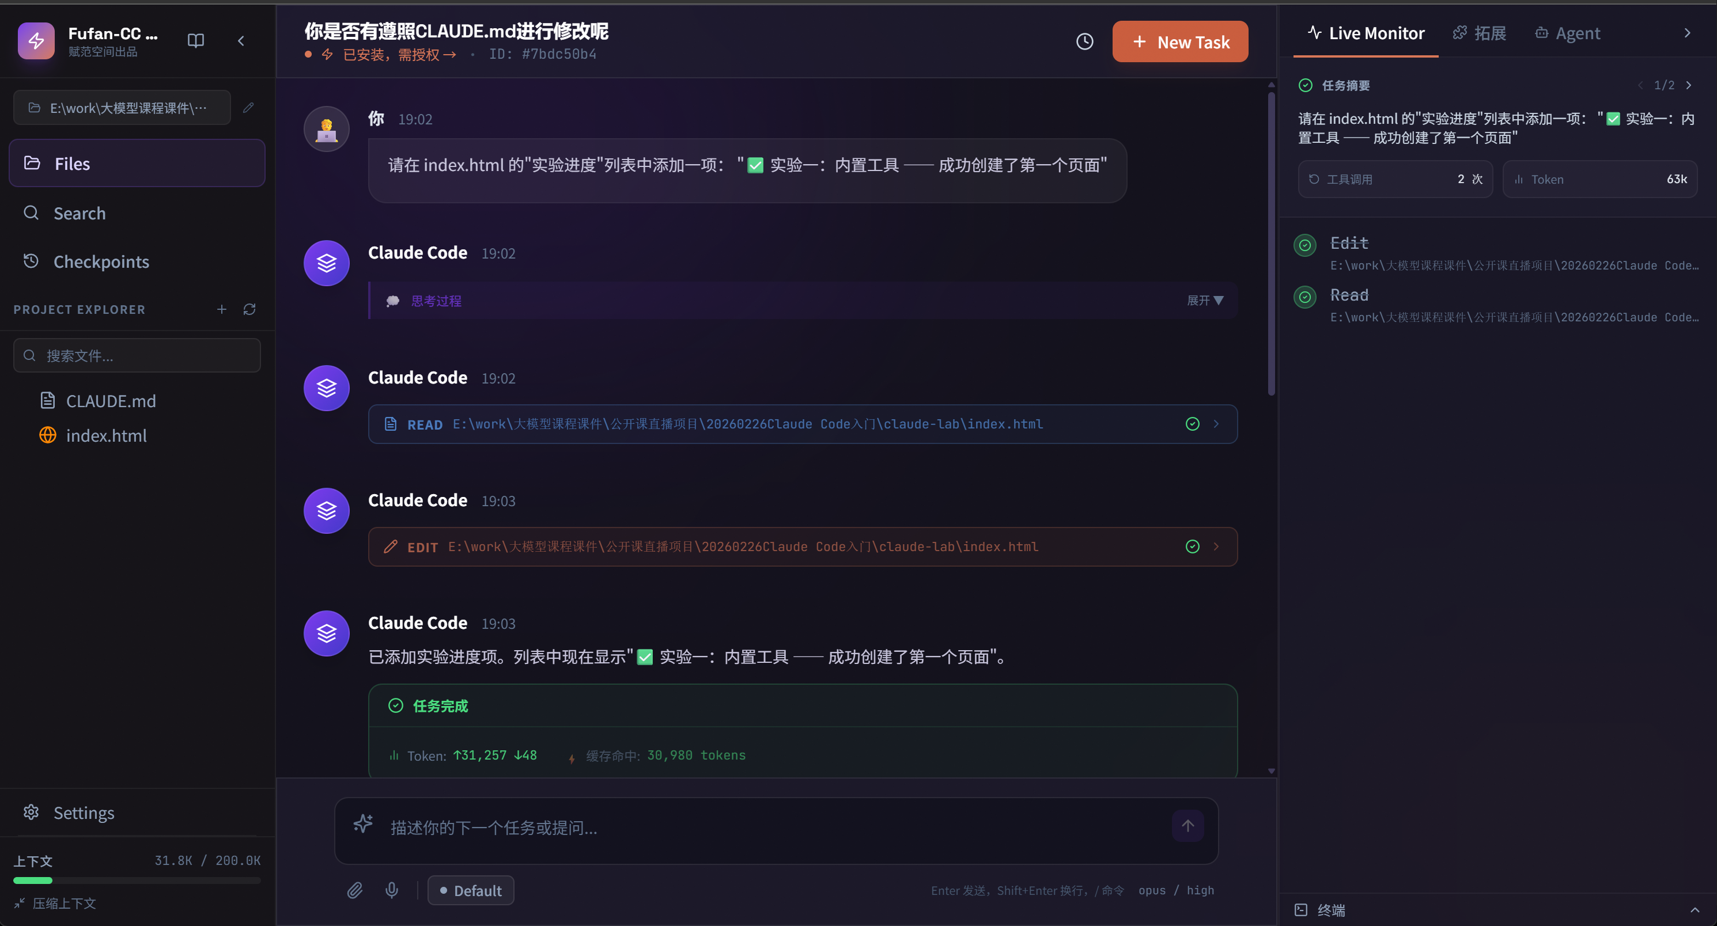Click the context usage progress bar

point(137,881)
